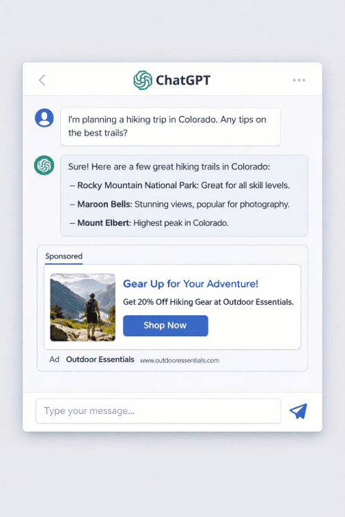The width and height of the screenshot is (345, 517).
Task: Click the Mount Elbert trail entry
Action: click(149, 223)
